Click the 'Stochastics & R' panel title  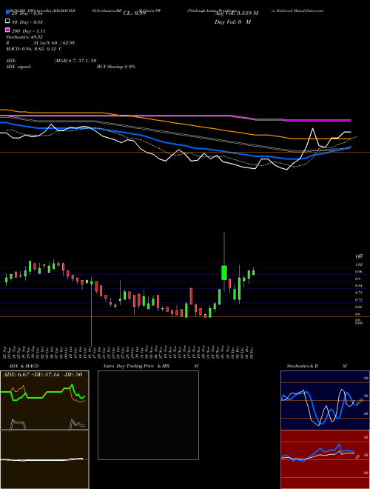click(x=302, y=366)
